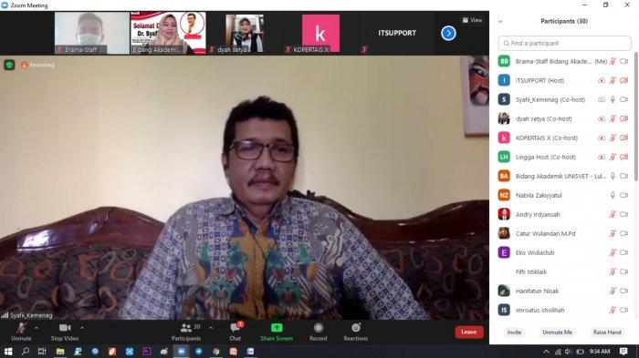Click the Windows Start button
This screenshot has width=639, height=358.
(x=7, y=351)
